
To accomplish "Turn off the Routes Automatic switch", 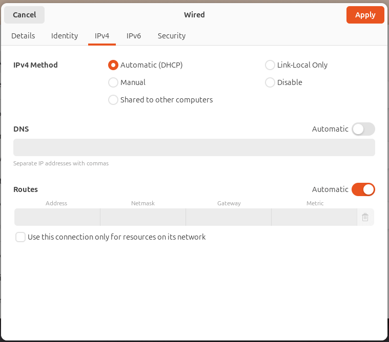I will tap(363, 189).
